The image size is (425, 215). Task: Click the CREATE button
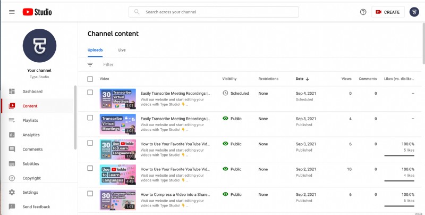click(388, 12)
